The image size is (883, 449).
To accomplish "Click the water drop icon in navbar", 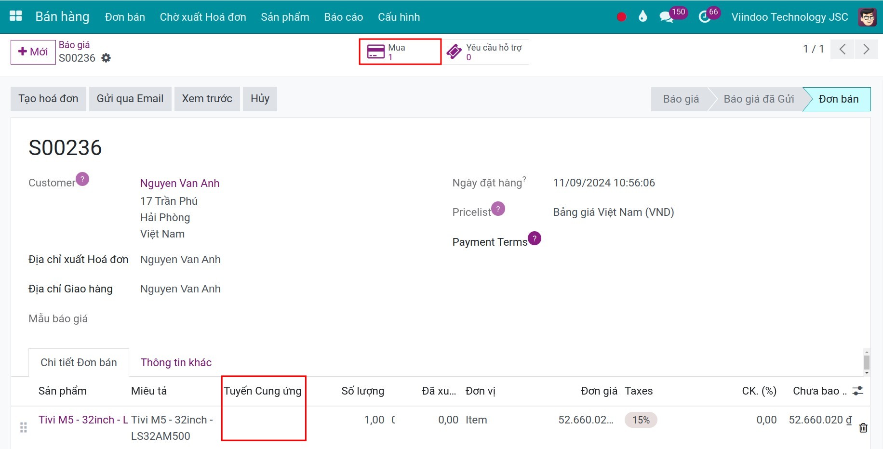I will (642, 17).
